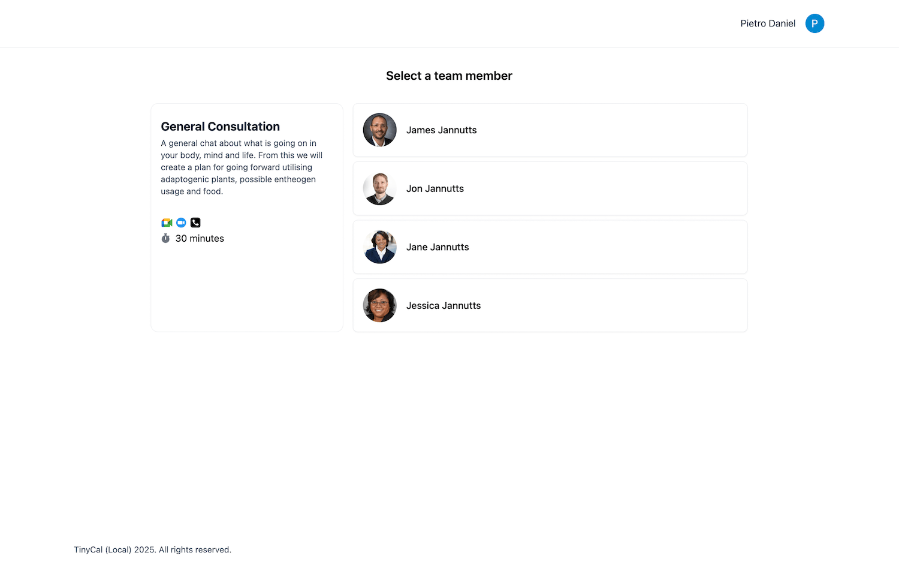Screen dimensions: 899x571
Task: Click Jessica Jannutts' profile photo
Action: tap(380, 305)
